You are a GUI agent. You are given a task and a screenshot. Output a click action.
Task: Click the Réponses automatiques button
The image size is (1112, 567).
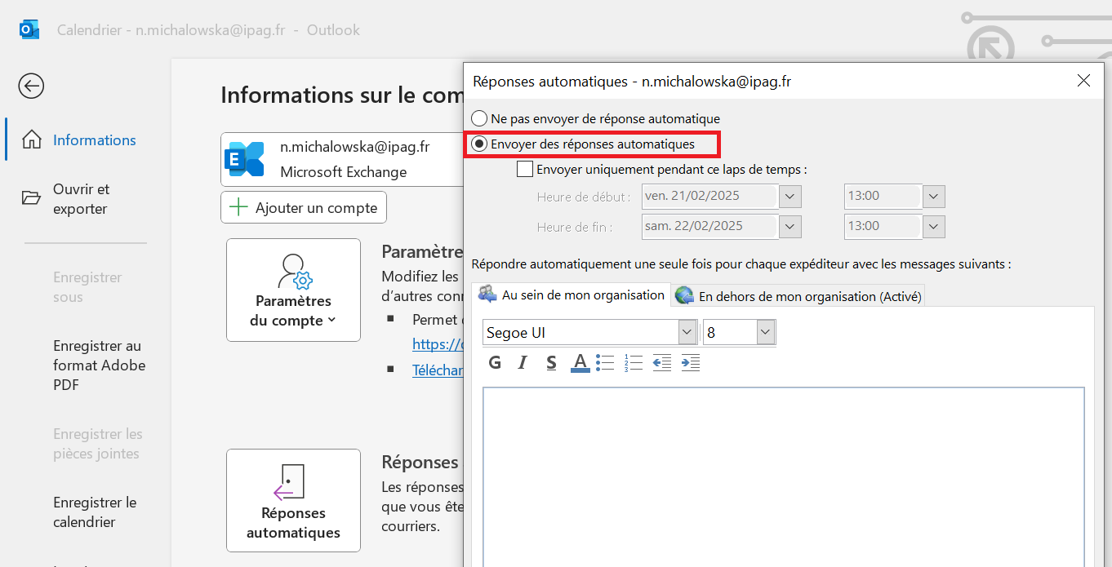point(293,500)
